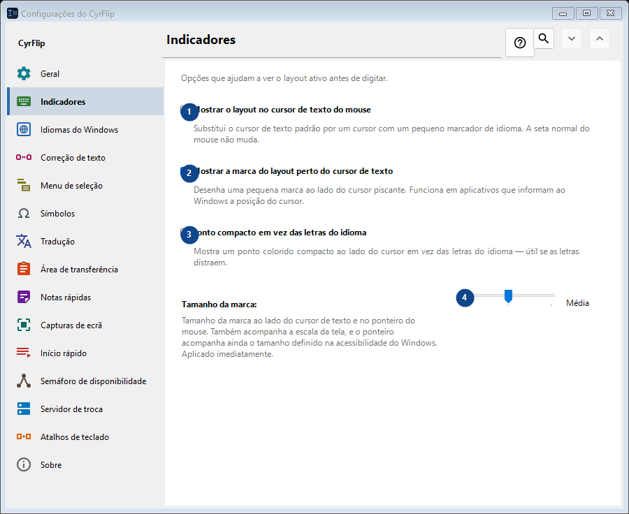Close the Configurações do CyrFlip window
This screenshot has width=629, height=514.
coord(610,13)
